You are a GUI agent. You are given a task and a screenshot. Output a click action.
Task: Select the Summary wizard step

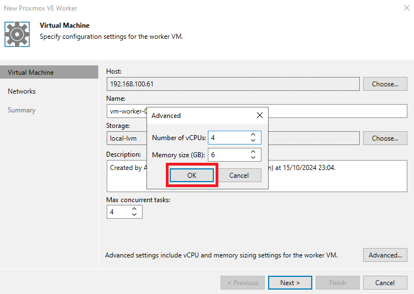coord(22,110)
